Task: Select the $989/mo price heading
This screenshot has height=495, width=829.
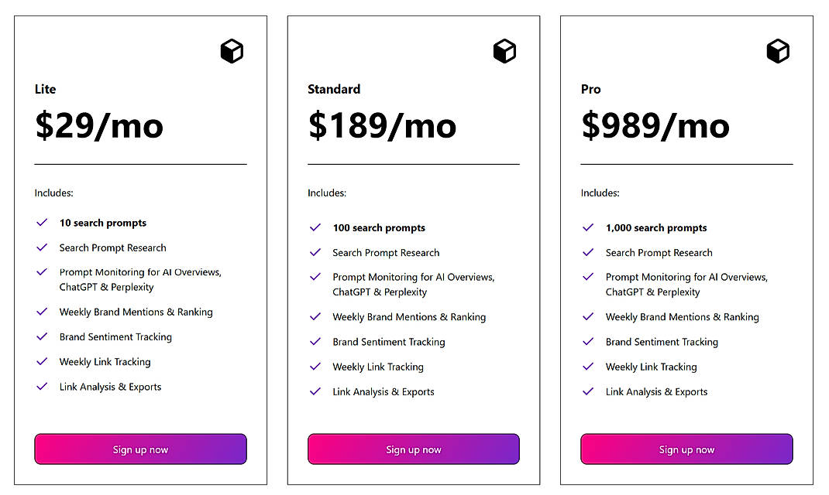Action: click(x=655, y=126)
